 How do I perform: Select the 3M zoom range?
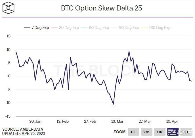coord(173,132)
